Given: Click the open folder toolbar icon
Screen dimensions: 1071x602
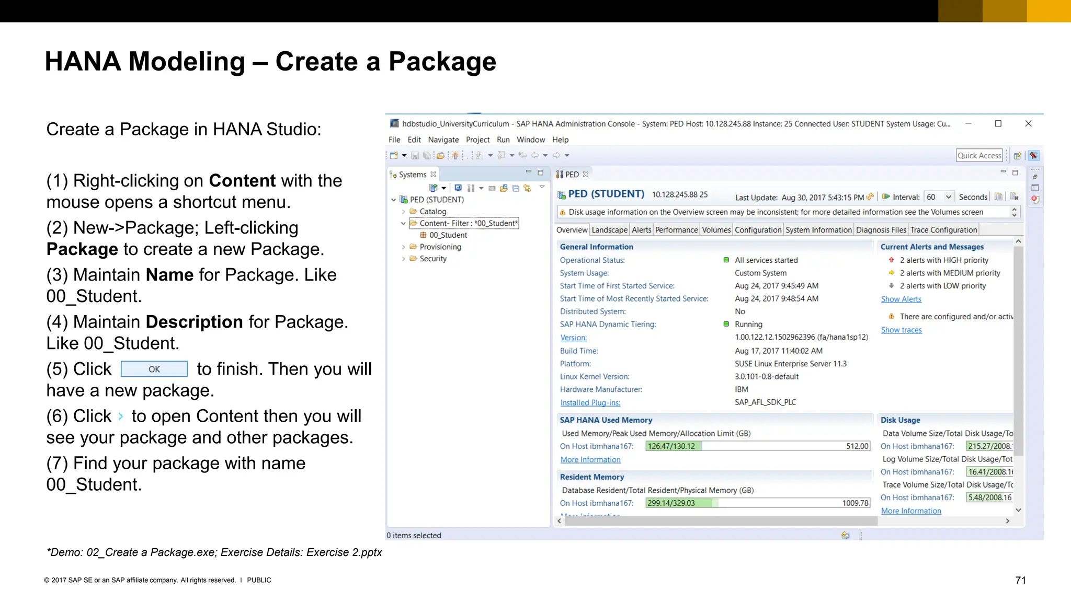Looking at the screenshot, I should (x=440, y=156).
